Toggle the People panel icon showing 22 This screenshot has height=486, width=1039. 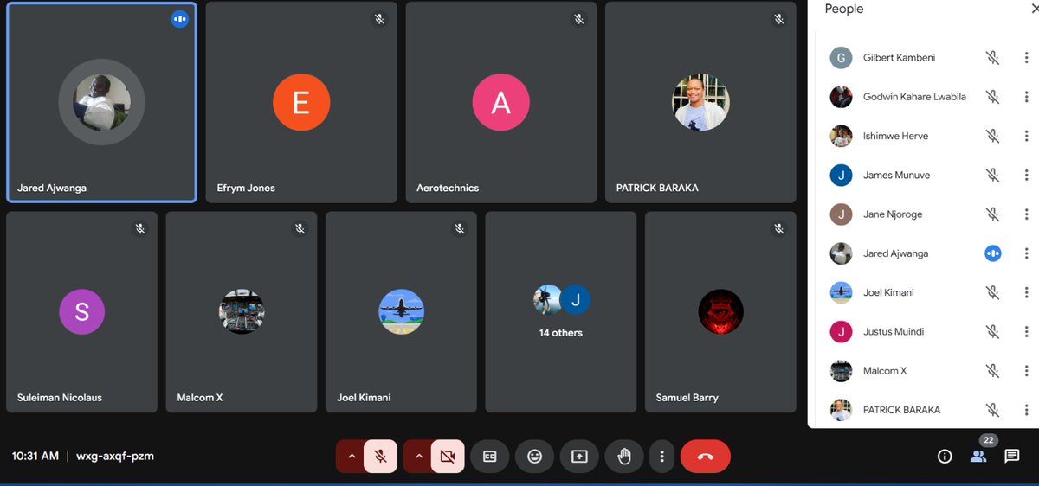tap(978, 457)
